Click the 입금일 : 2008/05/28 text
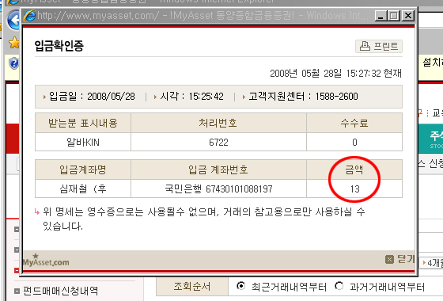Viewport: 443px width, 301px height. pos(92,97)
